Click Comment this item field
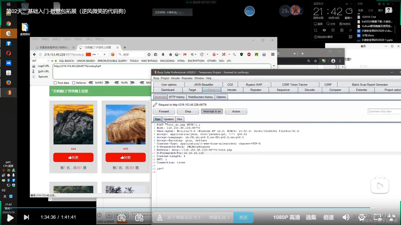 pyautogui.click(x=384, y=112)
